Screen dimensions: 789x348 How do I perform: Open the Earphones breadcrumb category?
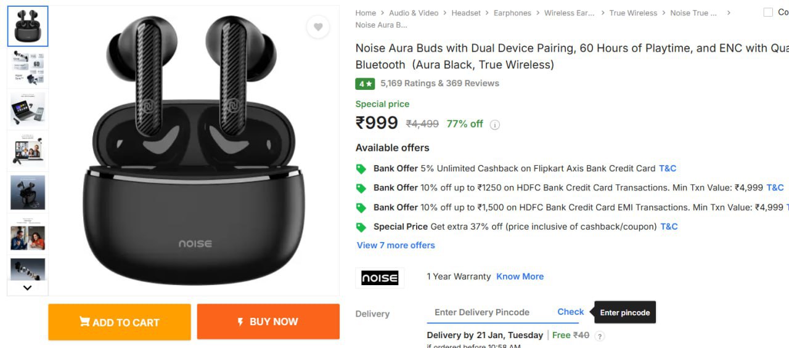pyautogui.click(x=512, y=13)
